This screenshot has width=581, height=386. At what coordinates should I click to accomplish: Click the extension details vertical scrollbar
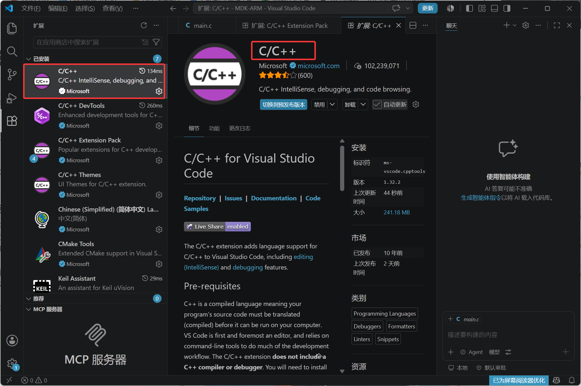pos(342,168)
